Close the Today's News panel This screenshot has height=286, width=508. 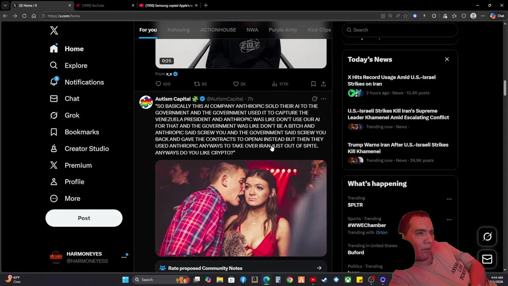coord(447,59)
